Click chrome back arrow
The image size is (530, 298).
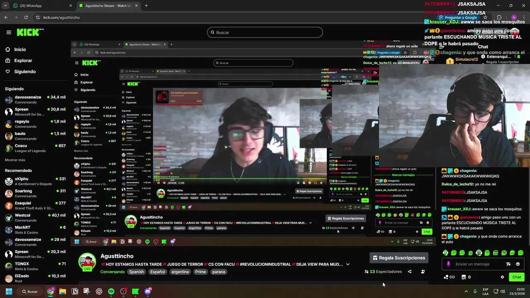[x=6, y=17]
